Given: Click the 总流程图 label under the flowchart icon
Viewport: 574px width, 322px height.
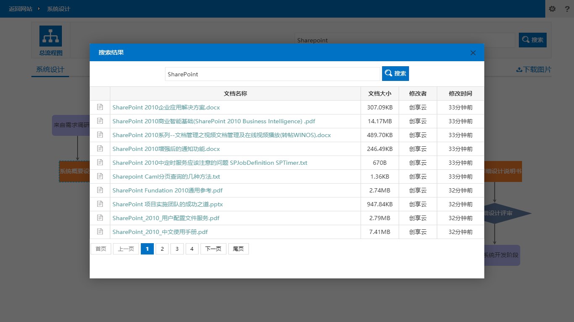Looking at the screenshot, I should (51, 53).
